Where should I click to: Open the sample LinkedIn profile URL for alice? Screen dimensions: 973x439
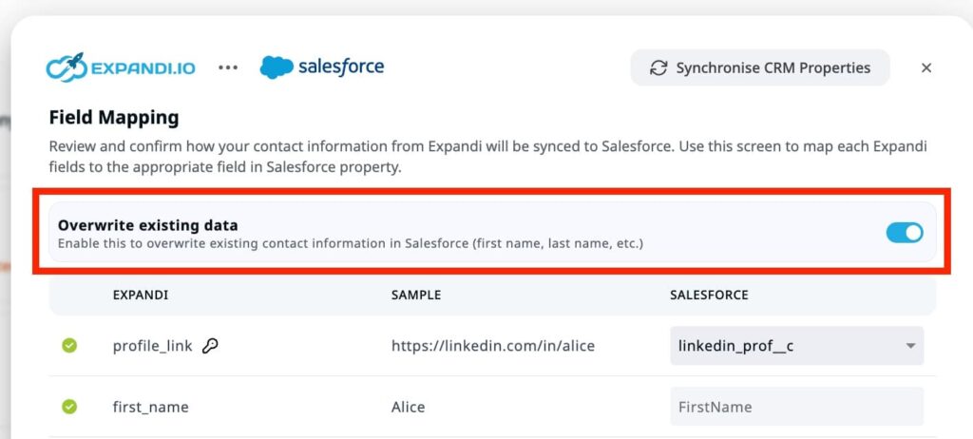(x=492, y=346)
